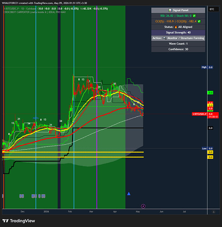Click the 'Apr' time axis label

(x=115, y=212)
